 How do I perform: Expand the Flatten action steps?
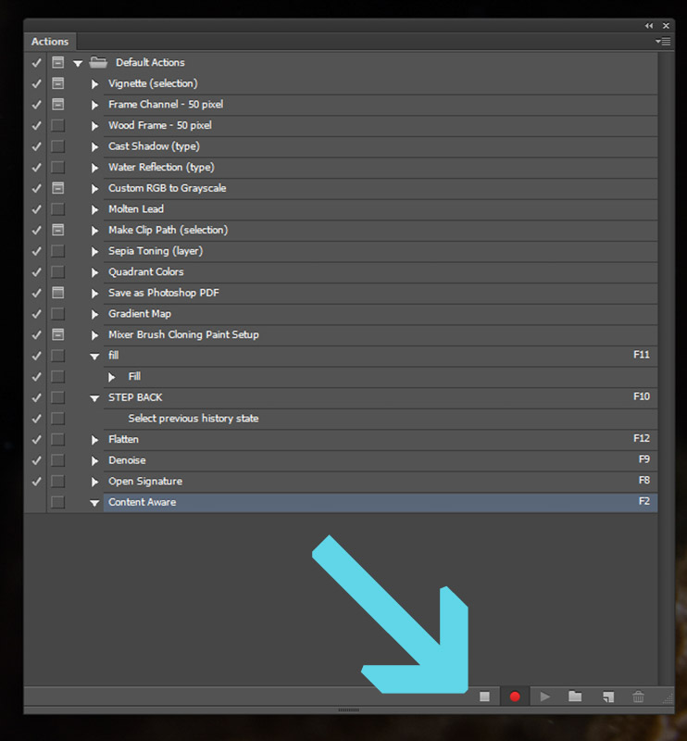click(x=94, y=440)
